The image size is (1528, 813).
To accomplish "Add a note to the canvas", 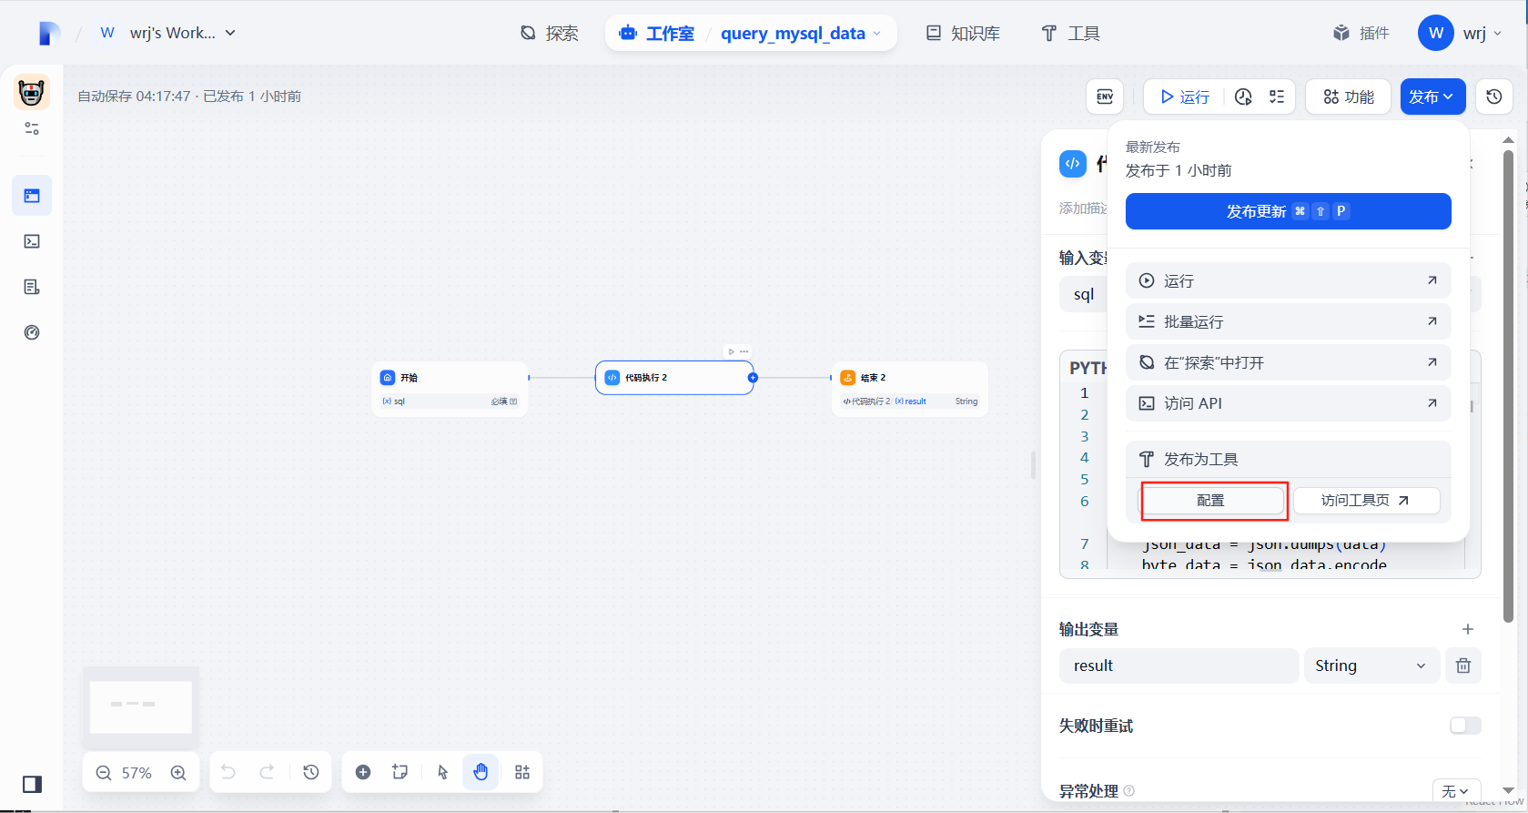I will coord(400,772).
